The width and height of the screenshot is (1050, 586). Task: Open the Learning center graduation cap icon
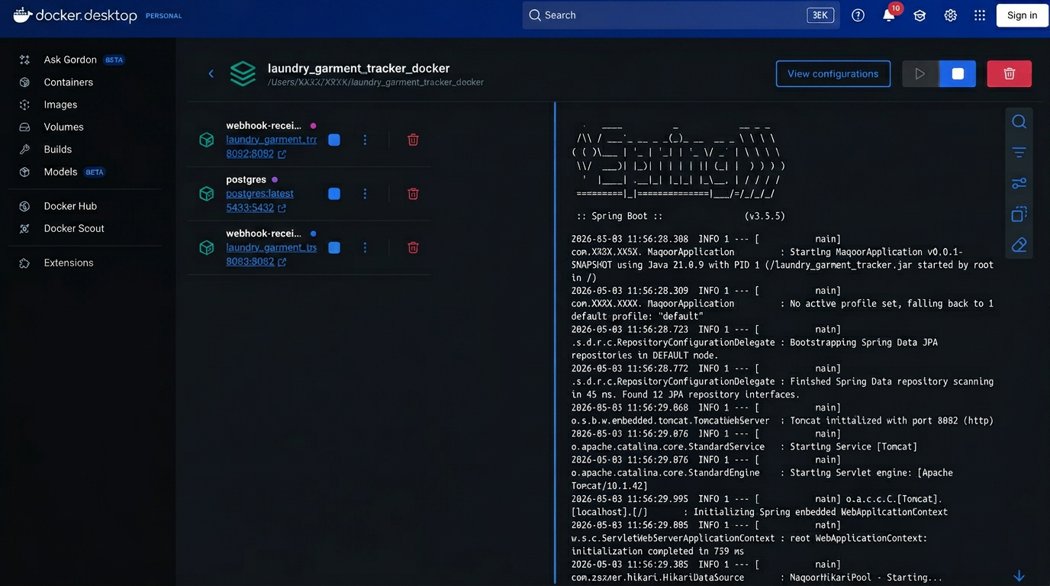pyautogui.click(x=920, y=15)
